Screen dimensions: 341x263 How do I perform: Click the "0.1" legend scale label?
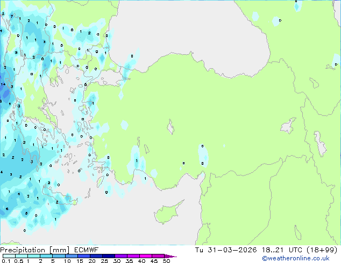coord(6,261)
